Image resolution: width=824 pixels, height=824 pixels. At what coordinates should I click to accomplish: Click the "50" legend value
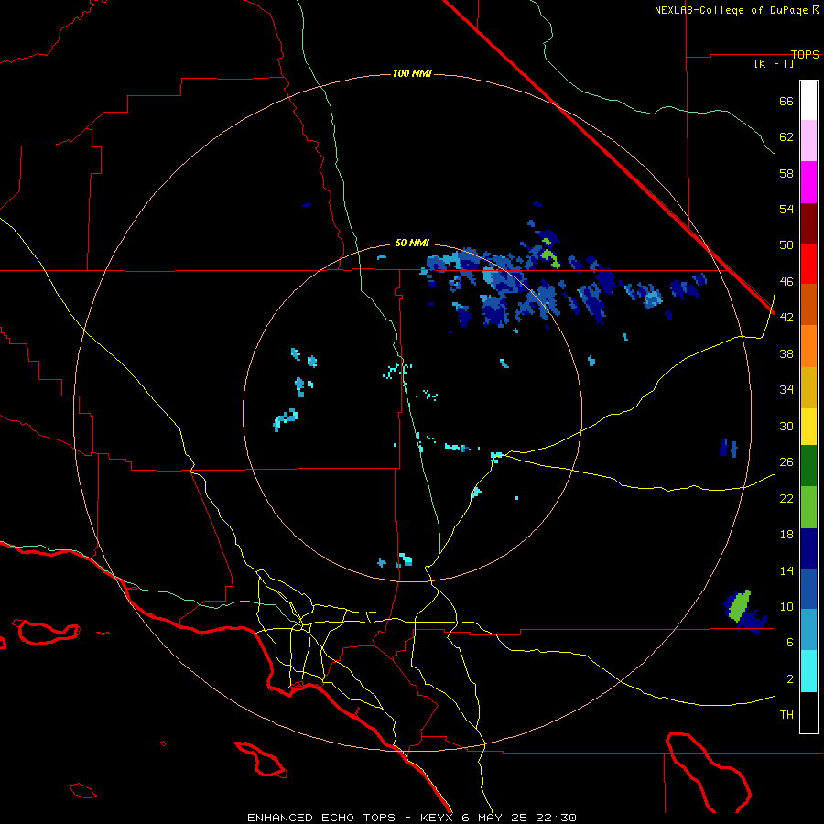786,244
